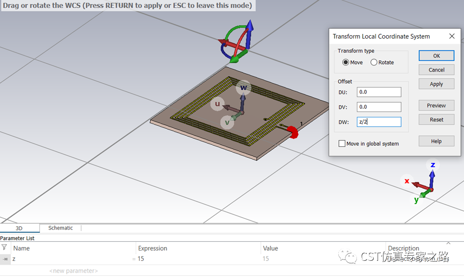Click the u axis label of the WCS
The width and height of the screenshot is (464, 277).
tap(217, 104)
